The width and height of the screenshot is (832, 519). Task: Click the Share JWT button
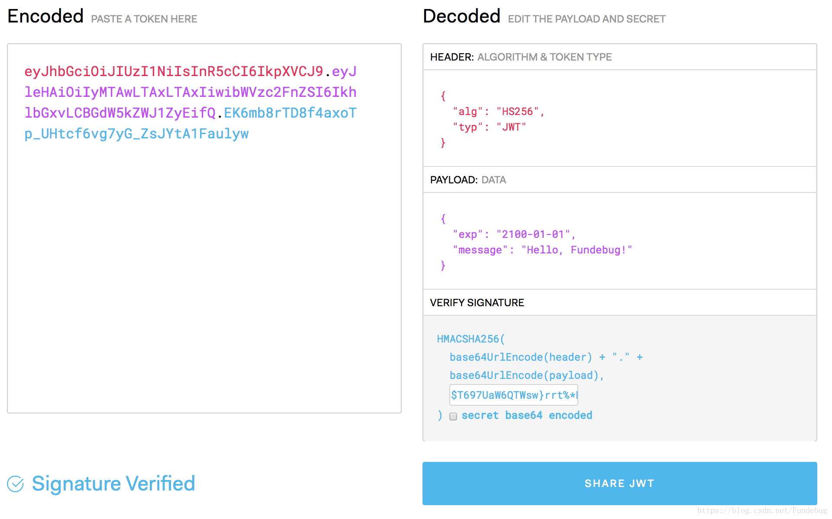pyautogui.click(x=619, y=483)
